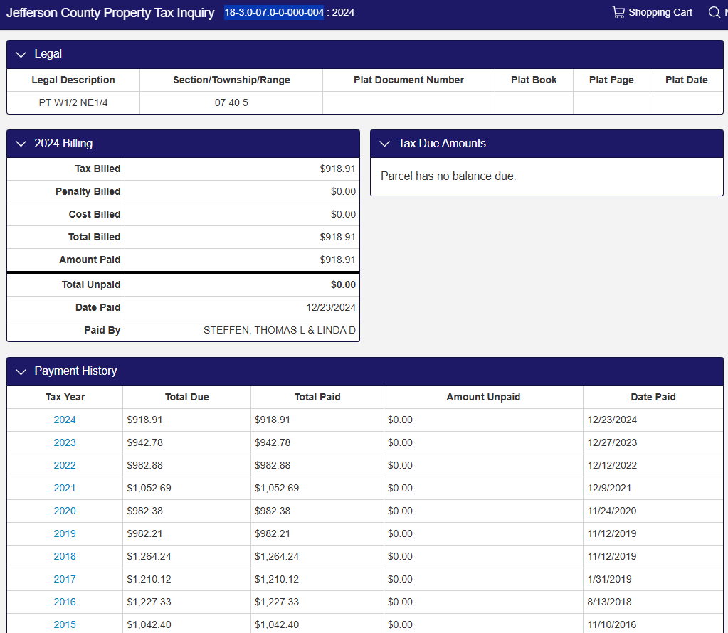The image size is (728, 633).
Task: Open tax year 2017 link
Action: pos(64,579)
